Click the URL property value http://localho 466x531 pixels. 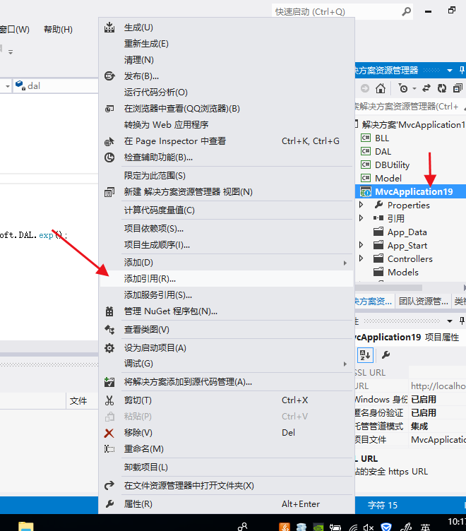coord(438,386)
